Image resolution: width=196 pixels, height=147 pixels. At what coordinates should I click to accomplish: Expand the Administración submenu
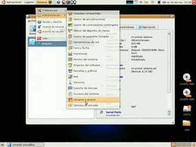(51, 15)
